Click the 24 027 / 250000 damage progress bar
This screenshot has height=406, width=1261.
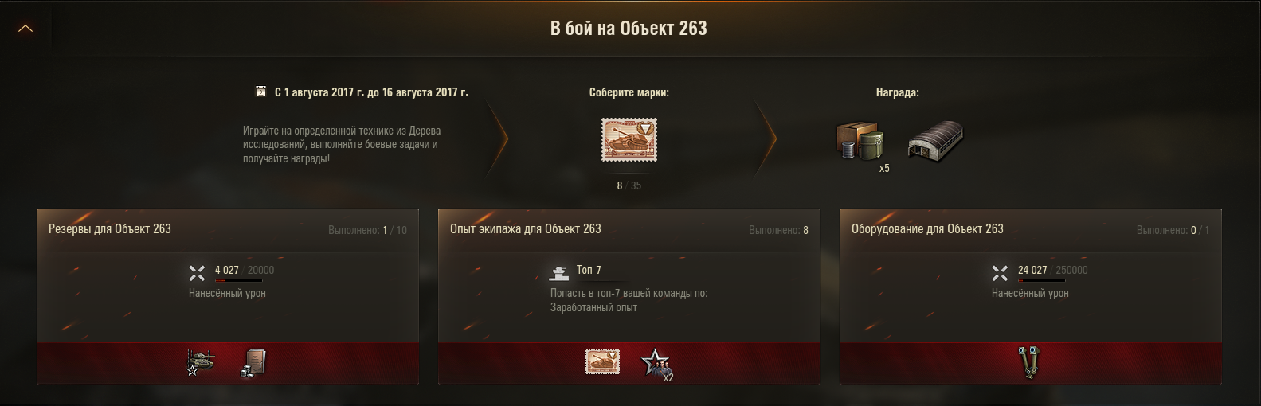pyautogui.click(x=1041, y=281)
